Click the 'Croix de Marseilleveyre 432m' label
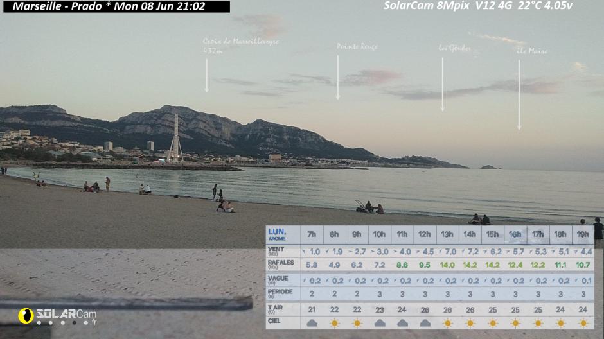This screenshot has height=339, width=604. tap(241, 46)
